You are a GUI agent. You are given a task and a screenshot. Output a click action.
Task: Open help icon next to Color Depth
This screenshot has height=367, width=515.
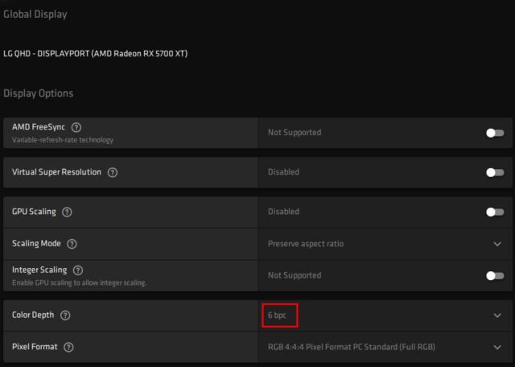click(x=65, y=315)
